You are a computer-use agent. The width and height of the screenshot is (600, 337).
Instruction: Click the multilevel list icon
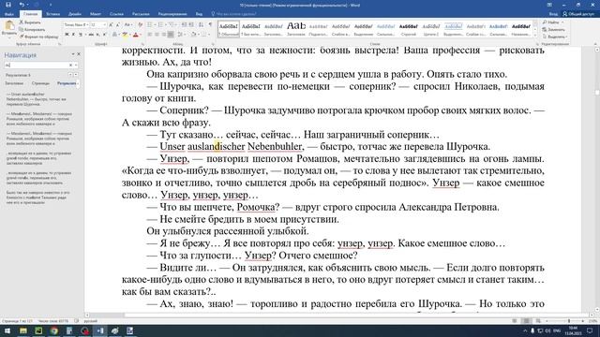[x=172, y=25]
